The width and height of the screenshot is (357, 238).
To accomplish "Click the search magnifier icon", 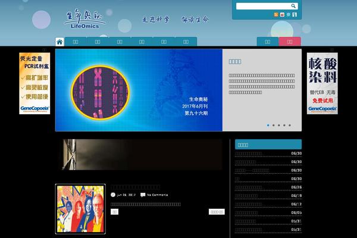I will coord(293,6).
